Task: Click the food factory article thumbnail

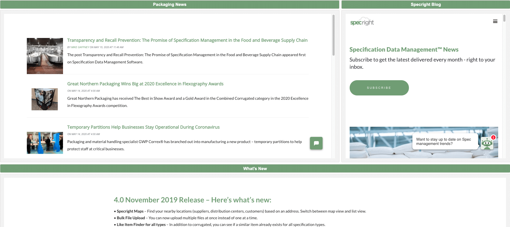Action: coord(45,56)
